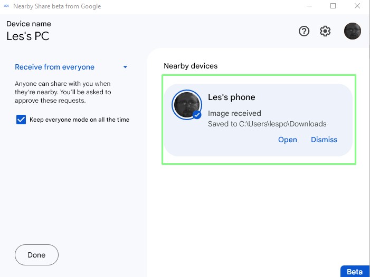Click the Les's phone device title
This screenshot has height=277, width=370.
coord(232,97)
